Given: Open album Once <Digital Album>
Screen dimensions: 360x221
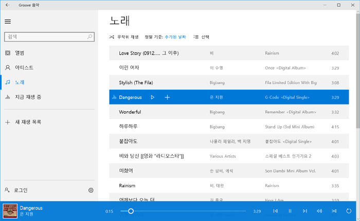Looking at the screenshot, I should point(285,68).
